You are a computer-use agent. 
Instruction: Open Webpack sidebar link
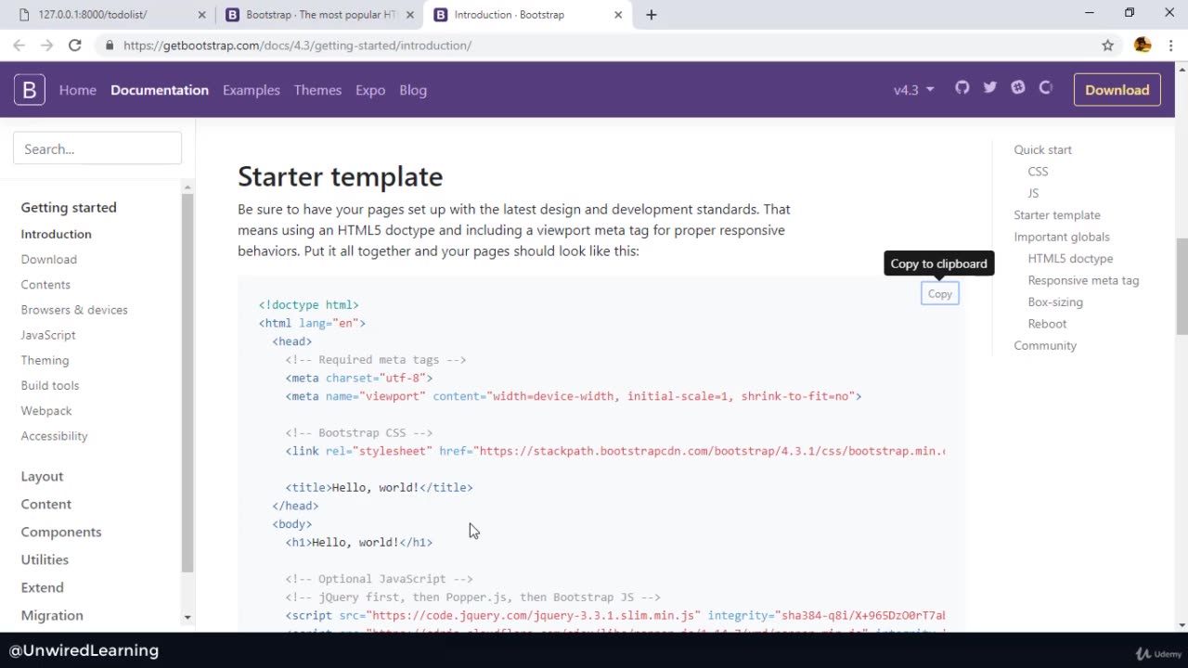46,410
